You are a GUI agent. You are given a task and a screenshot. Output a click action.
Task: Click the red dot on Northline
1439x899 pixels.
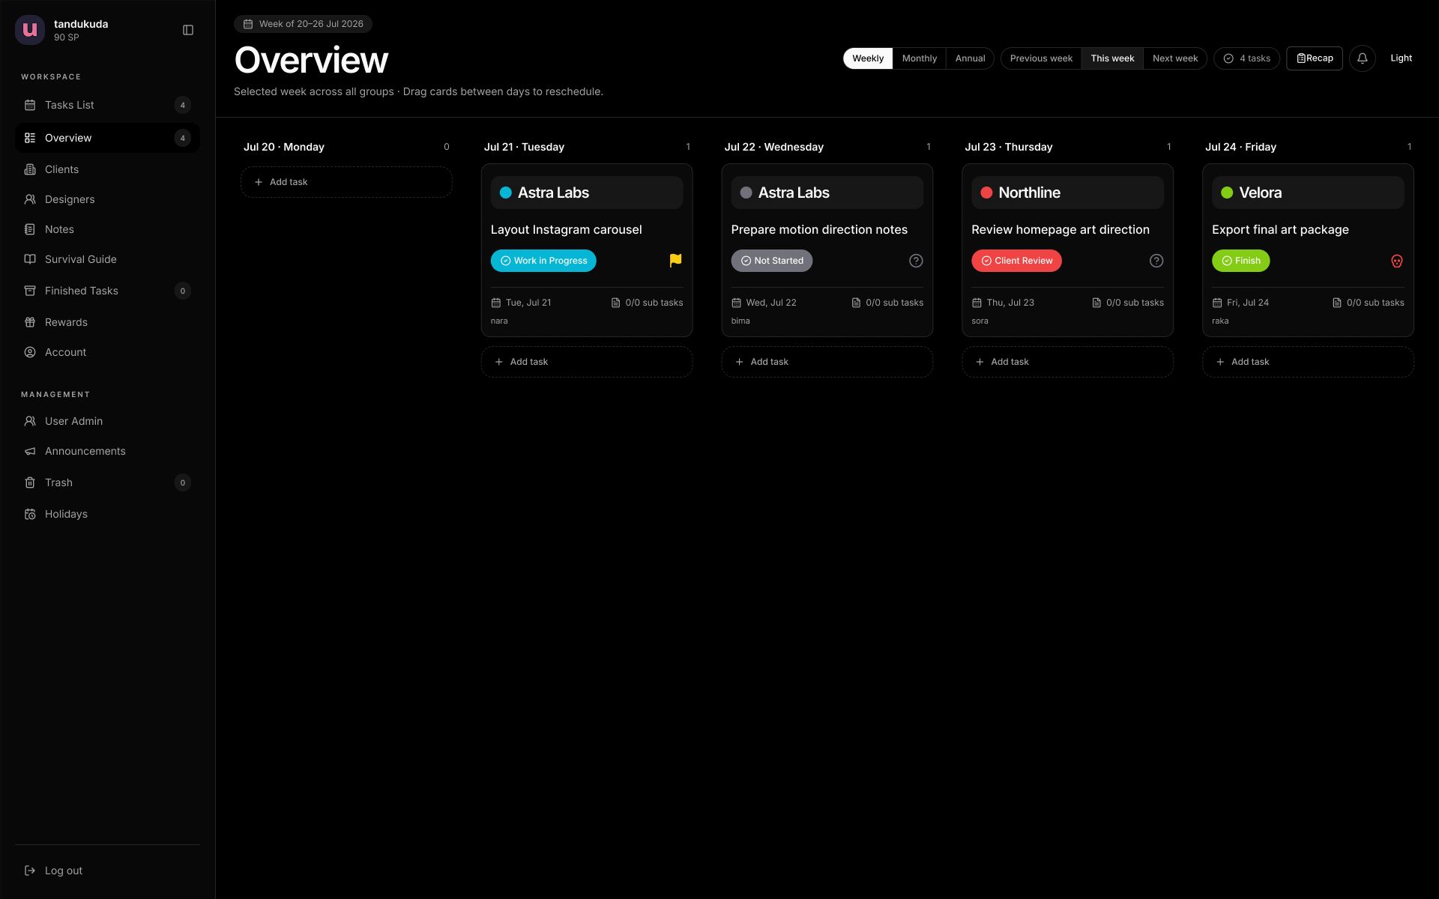(986, 193)
